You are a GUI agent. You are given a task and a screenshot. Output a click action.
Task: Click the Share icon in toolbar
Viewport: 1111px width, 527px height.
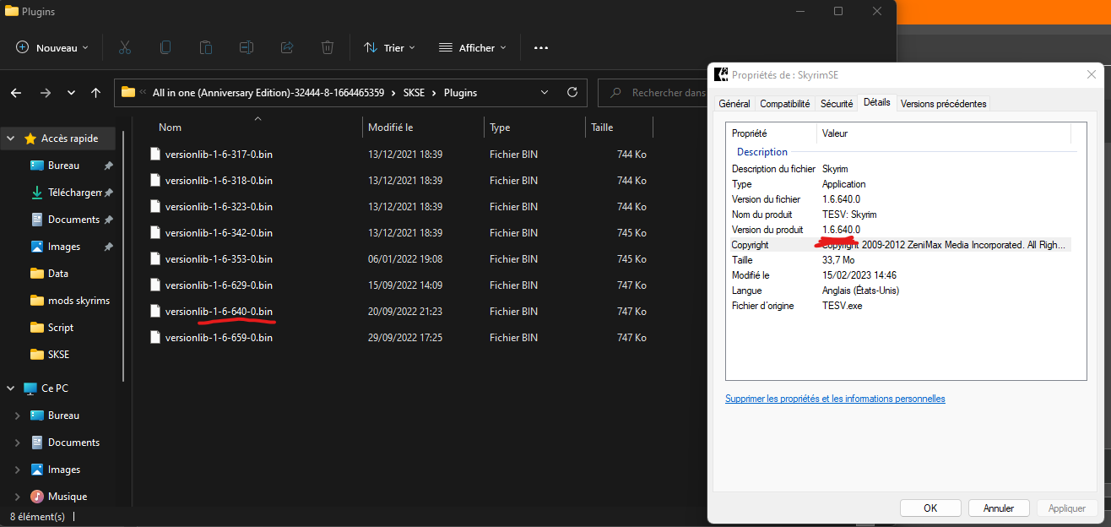(287, 47)
